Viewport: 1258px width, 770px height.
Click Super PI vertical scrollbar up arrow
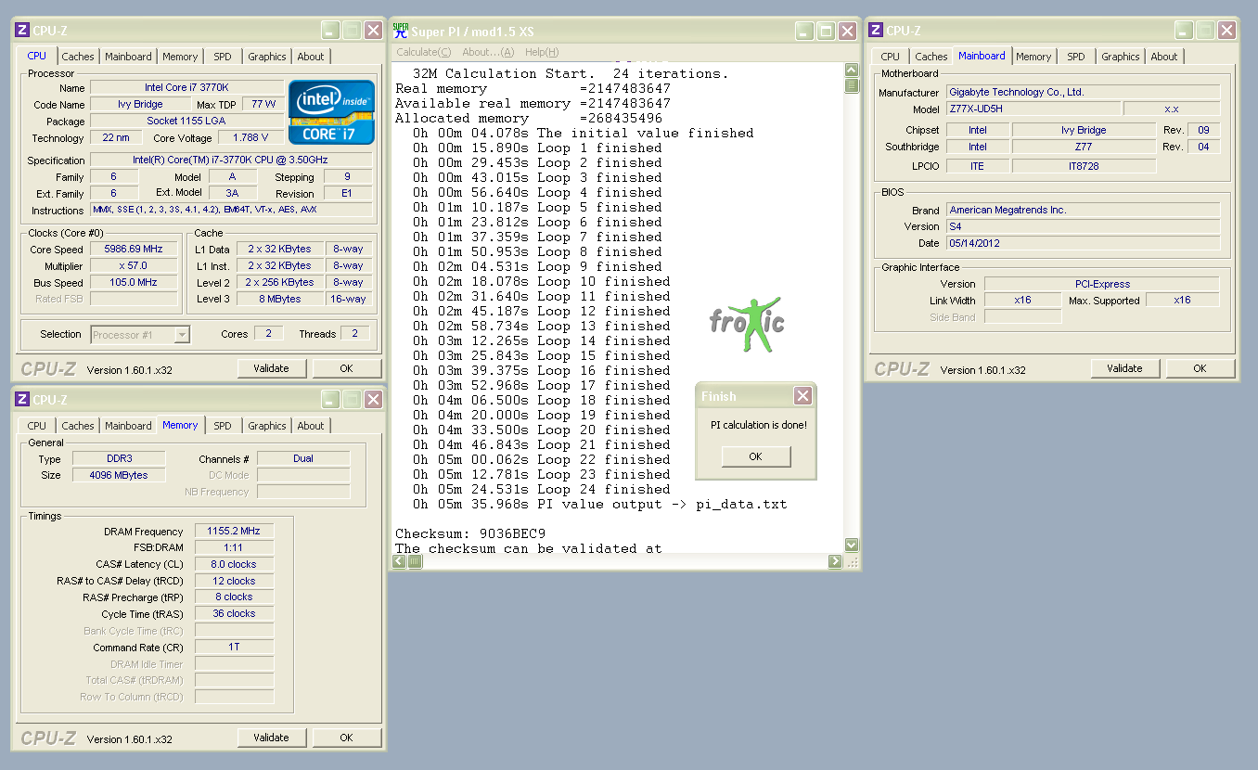click(852, 71)
